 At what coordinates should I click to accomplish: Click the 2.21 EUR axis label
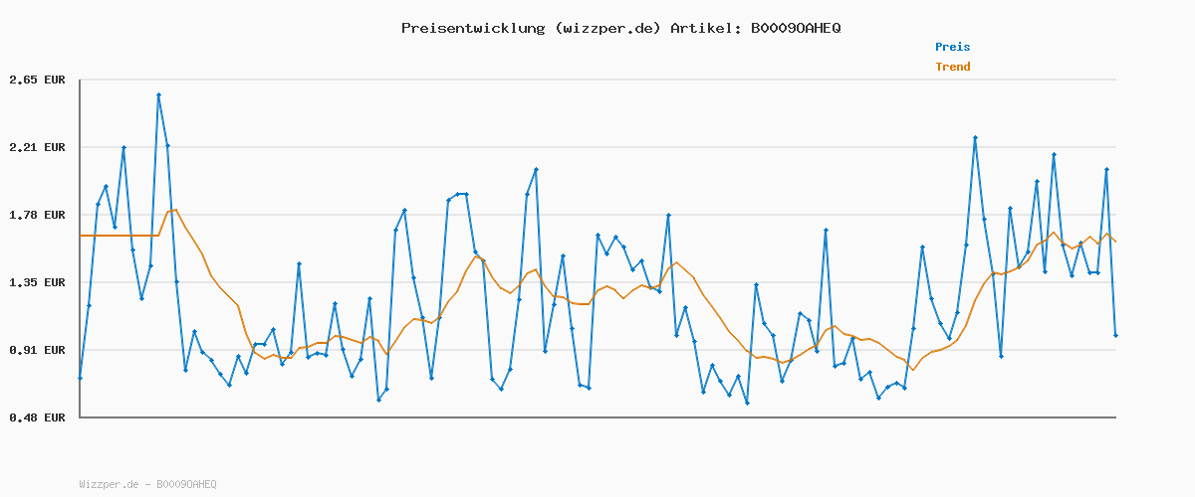point(36,147)
